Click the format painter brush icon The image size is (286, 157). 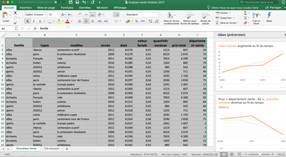tap(15, 23)
